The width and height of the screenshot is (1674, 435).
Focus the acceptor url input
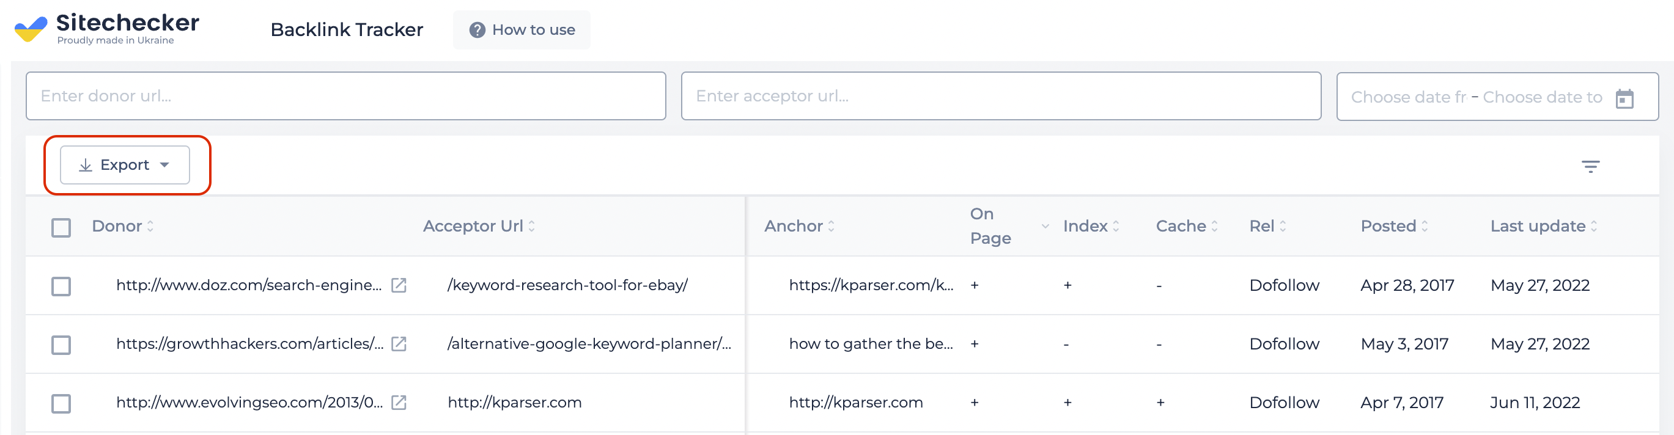pyautogui.click(x=1001, y=96)
